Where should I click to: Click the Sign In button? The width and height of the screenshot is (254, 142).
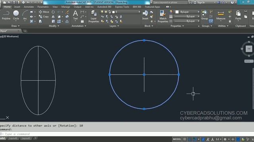200,2
